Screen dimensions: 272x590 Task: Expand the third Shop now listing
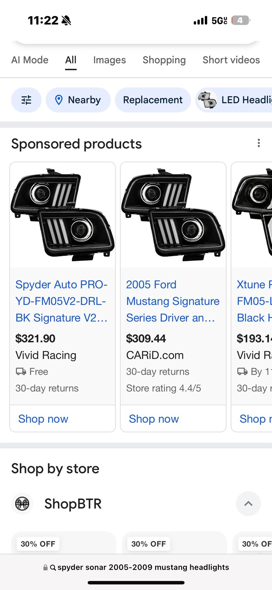click(x=255, y=419)
